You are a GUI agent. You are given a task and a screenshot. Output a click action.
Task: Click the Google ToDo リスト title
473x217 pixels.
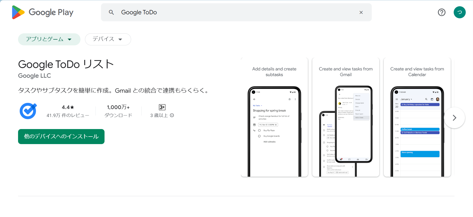pyautogui.click(x=66, y=64)
